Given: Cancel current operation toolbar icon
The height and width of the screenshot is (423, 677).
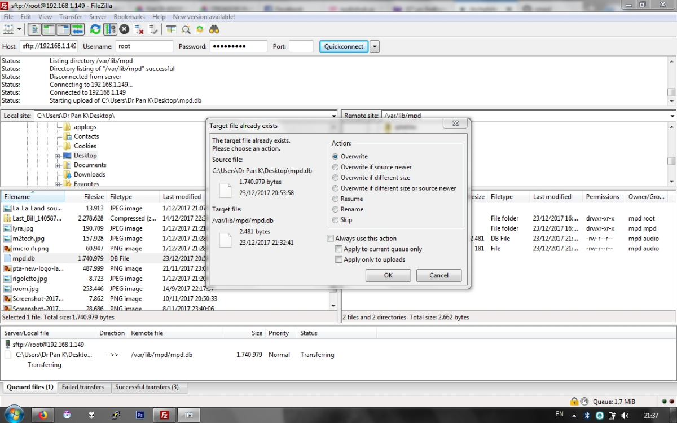Looking at the screenshot, I should click(x=124, y=29).
